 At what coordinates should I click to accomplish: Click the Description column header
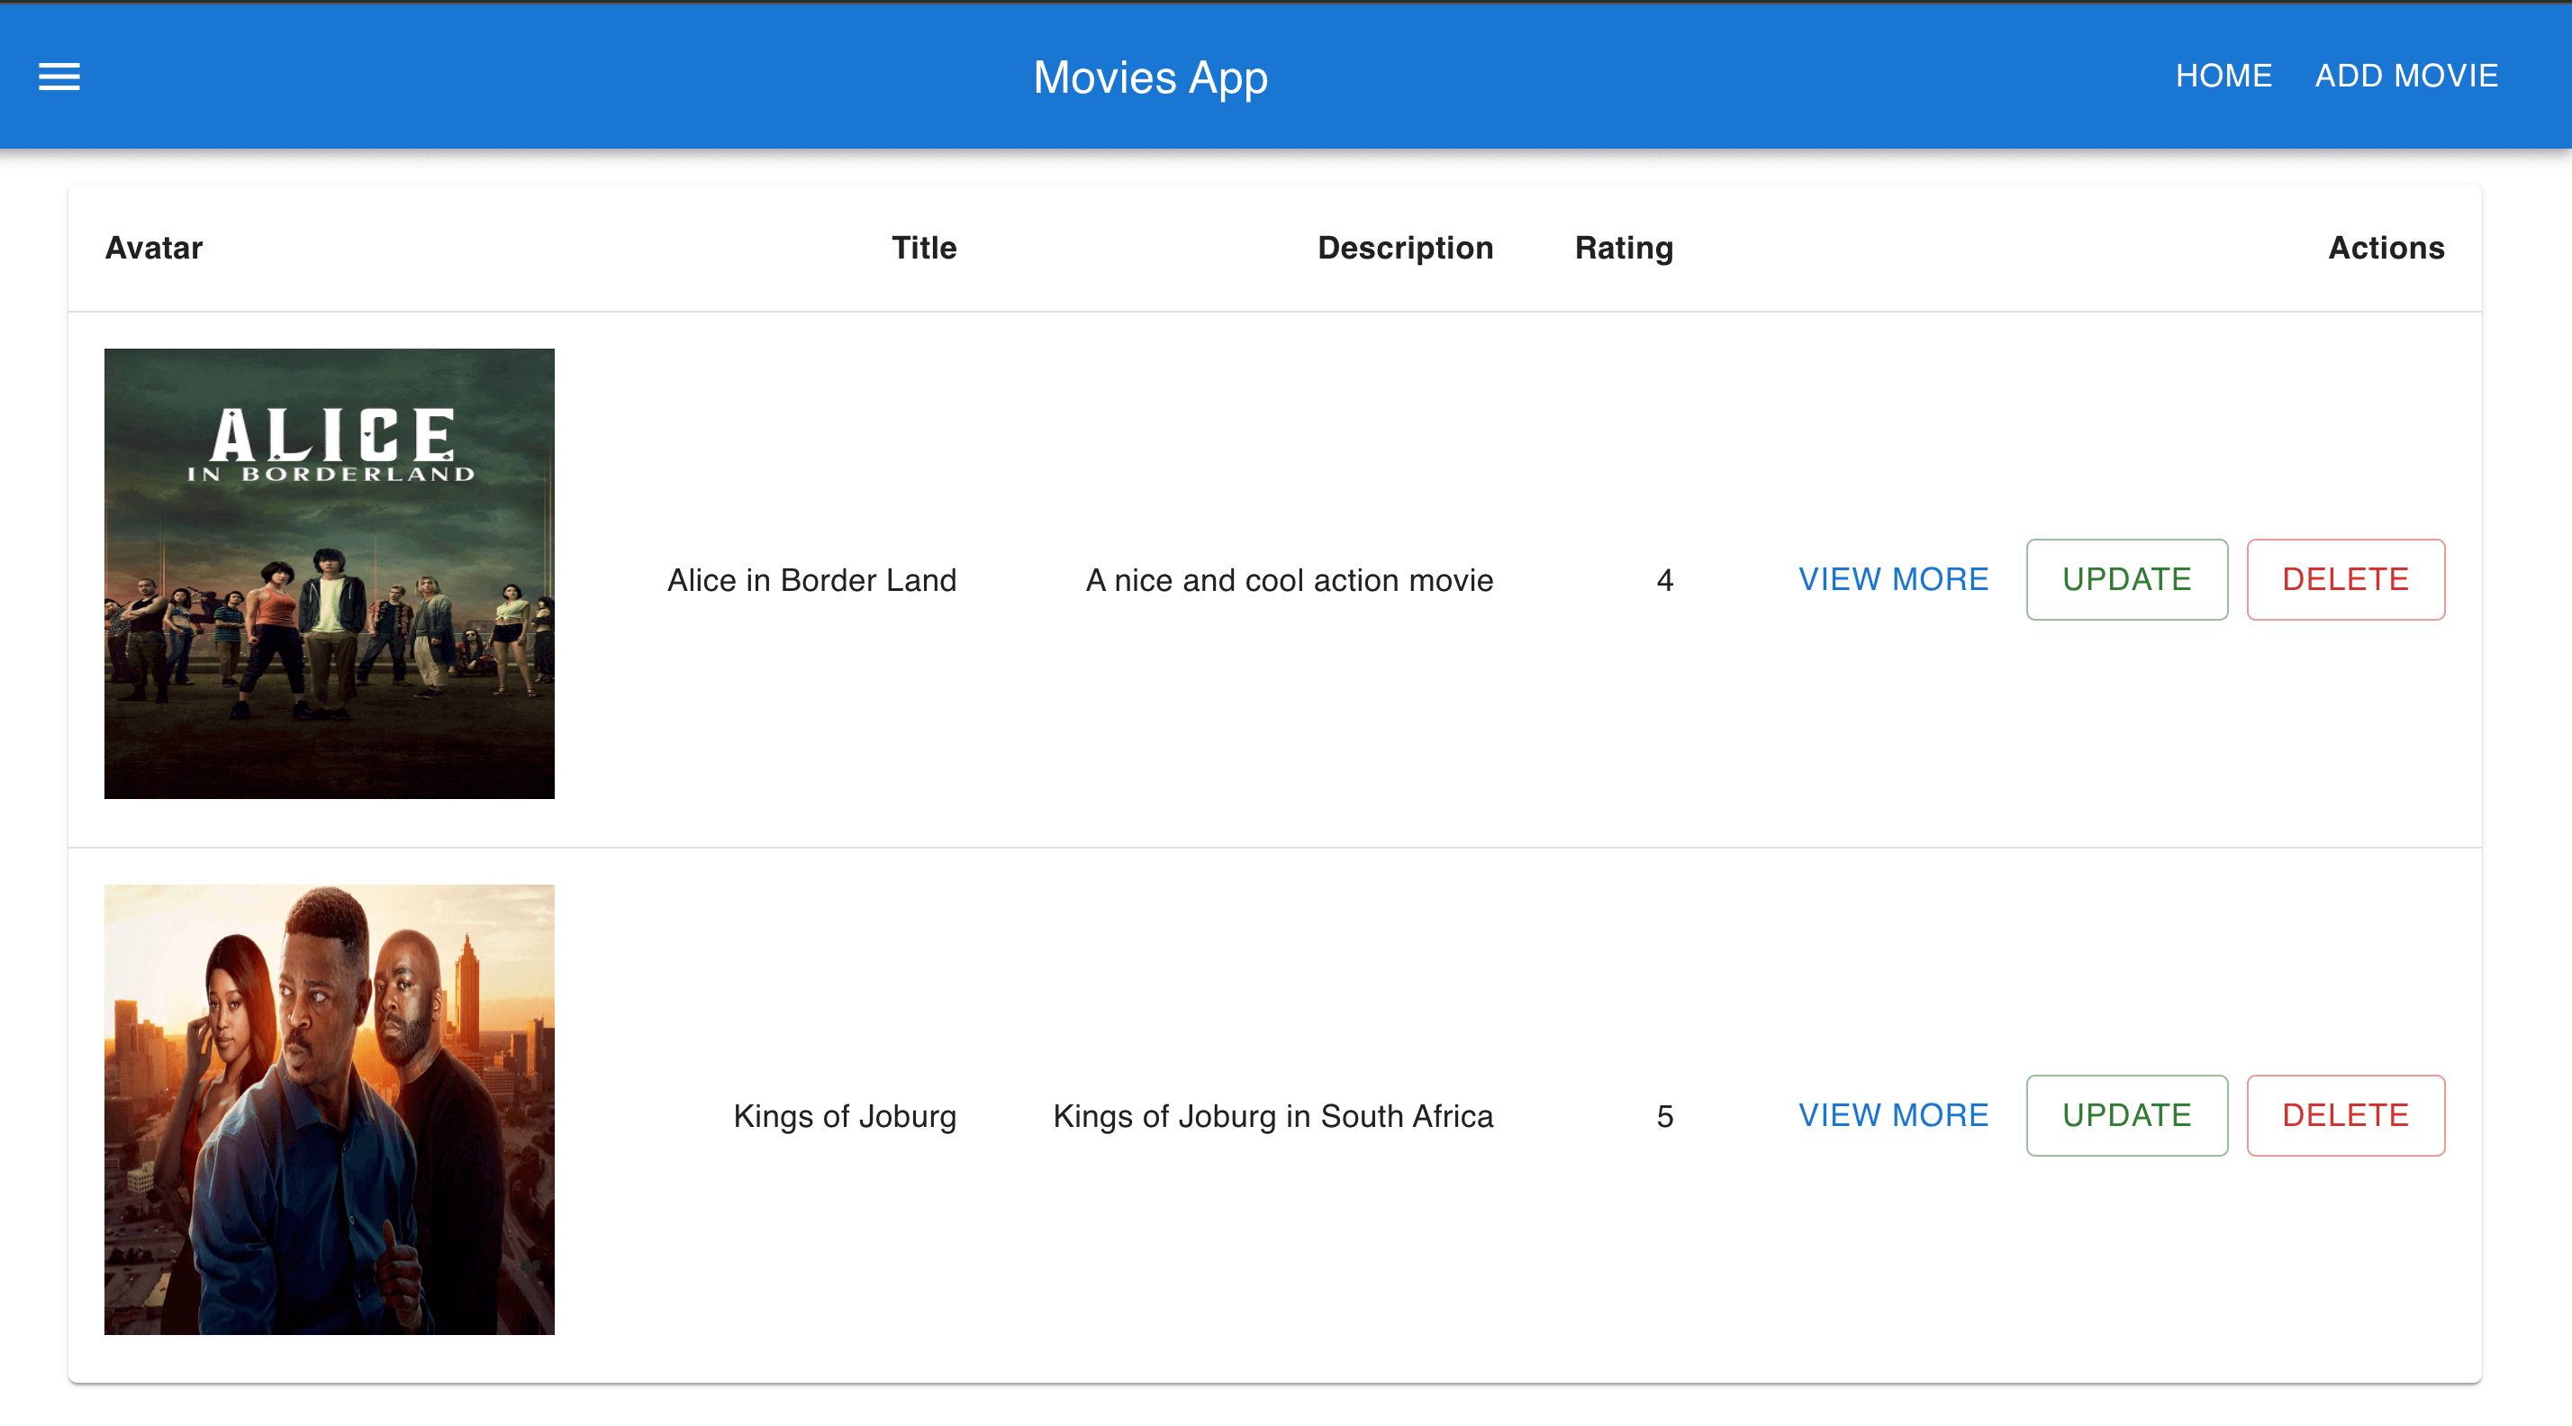(1406, 248)
